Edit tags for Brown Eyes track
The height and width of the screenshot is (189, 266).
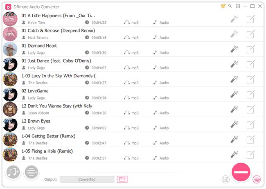(251, 125)
